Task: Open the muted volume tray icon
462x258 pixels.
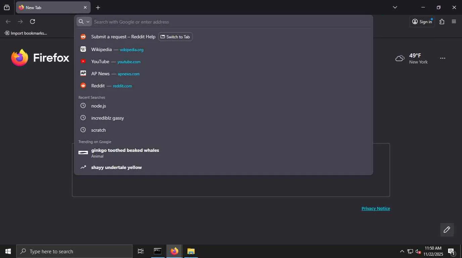Action: coord(418,251)
